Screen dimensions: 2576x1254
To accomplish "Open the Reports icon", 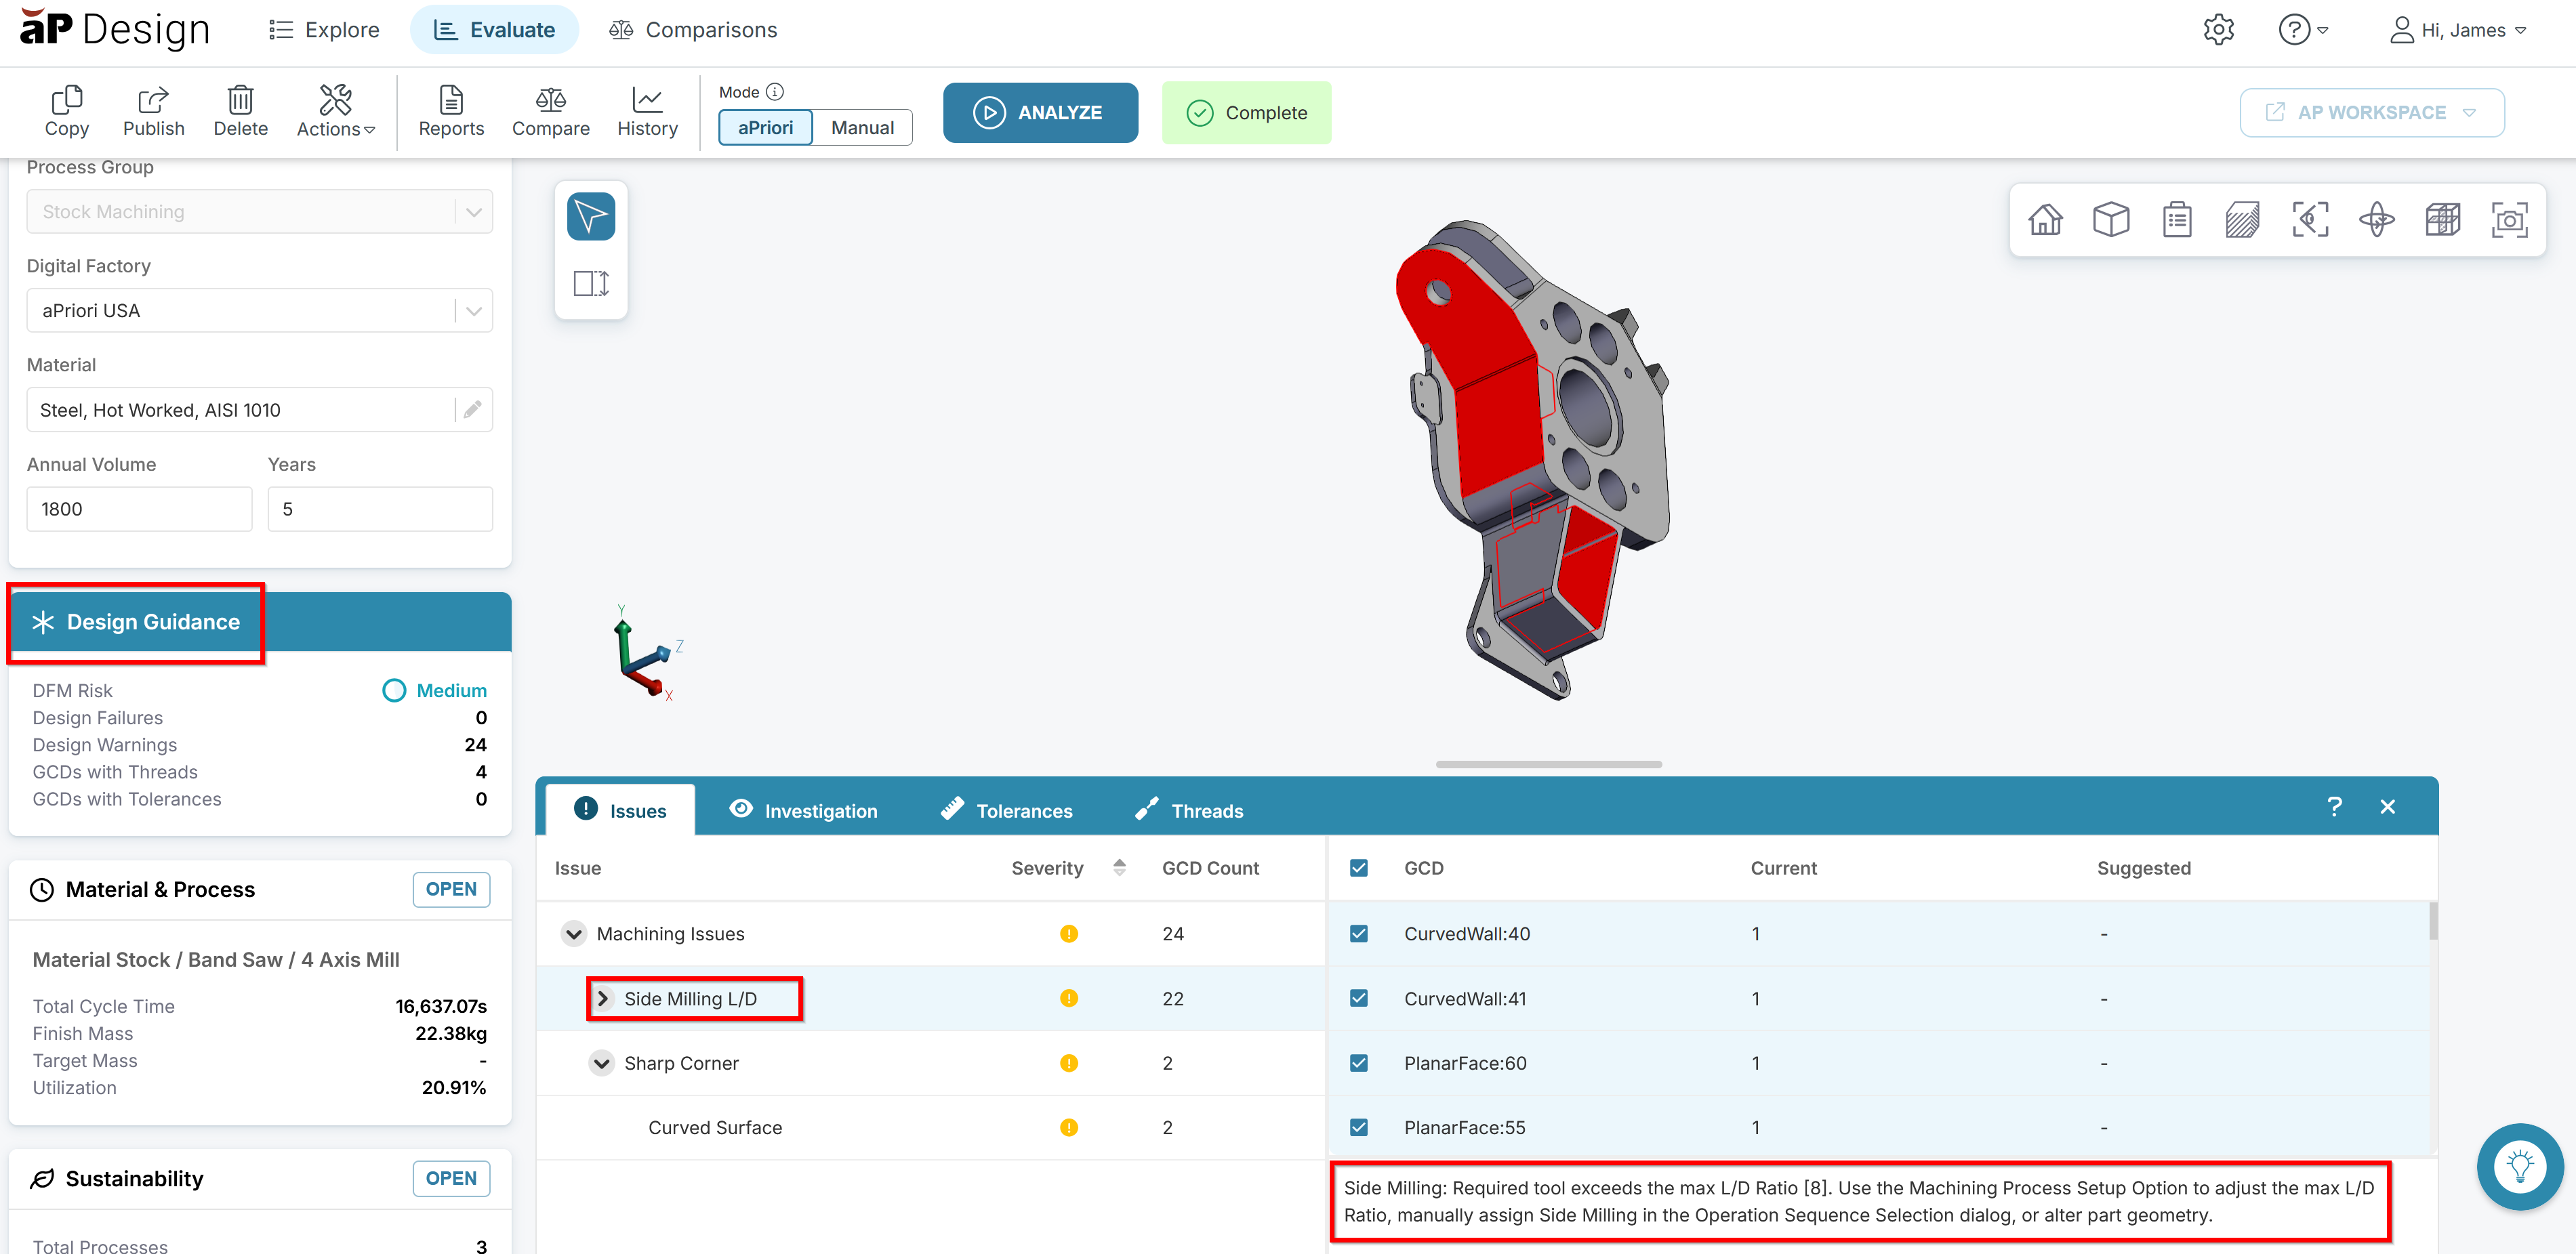I will [451, 111].
